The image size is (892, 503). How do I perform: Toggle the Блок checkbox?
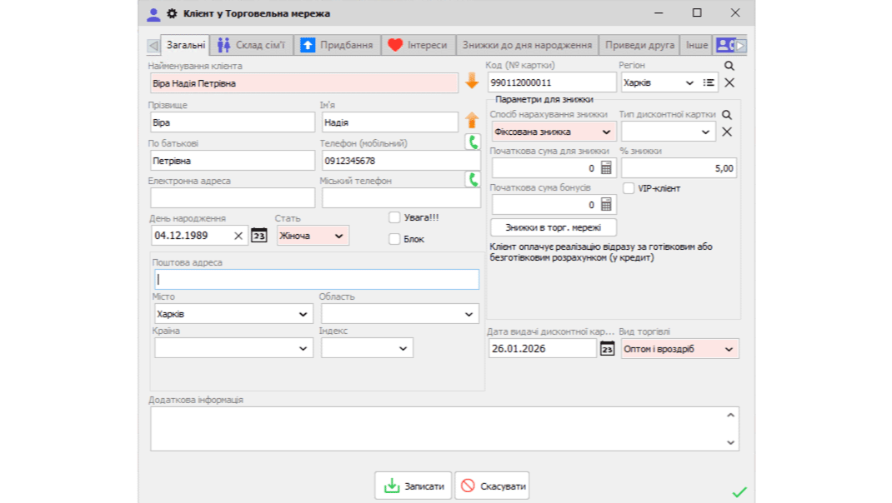[394, 239]
